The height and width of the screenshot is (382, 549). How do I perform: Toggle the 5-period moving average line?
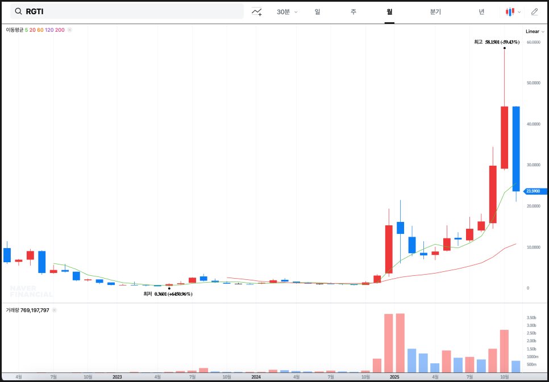click(x=26, y=30)
